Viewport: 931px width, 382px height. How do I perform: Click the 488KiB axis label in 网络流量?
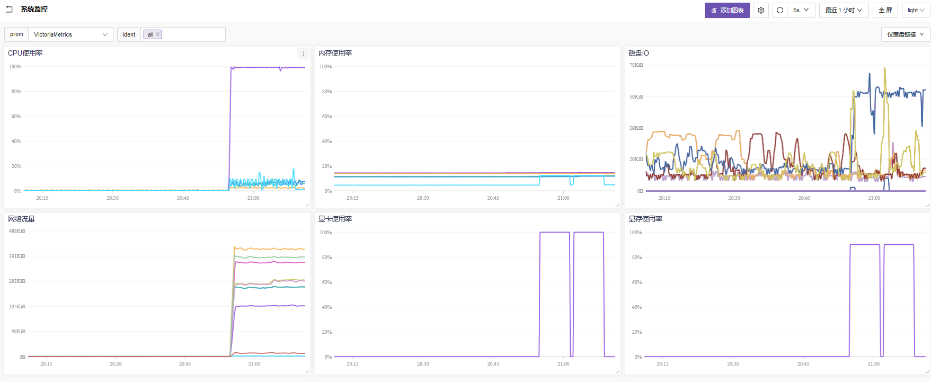tap(17, 231)
